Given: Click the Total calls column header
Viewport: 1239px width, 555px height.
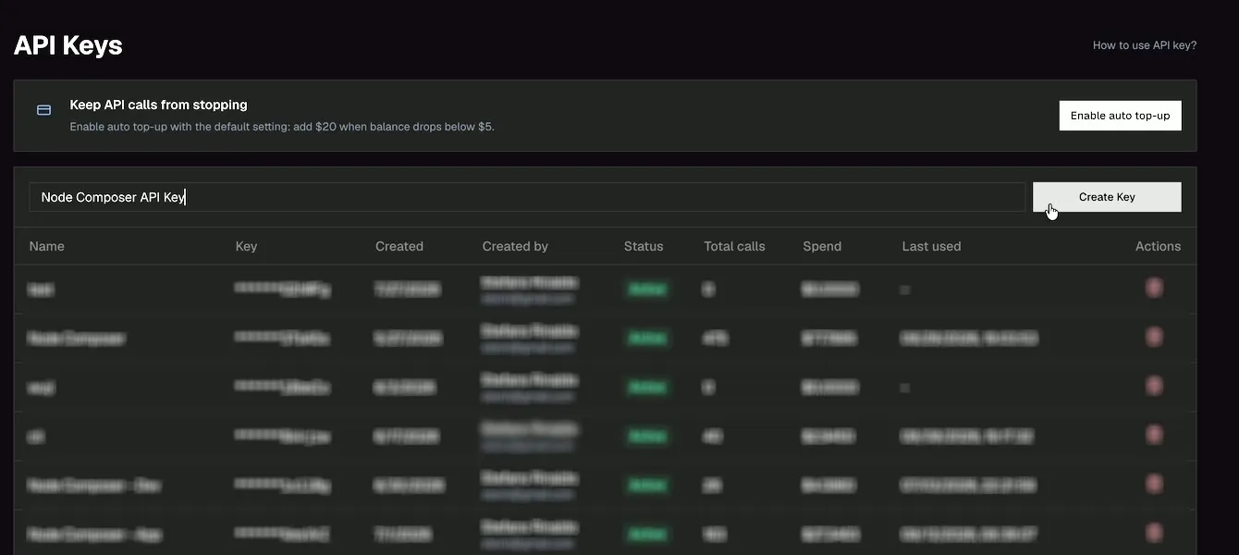Looking at the screenshot, I should tap(734, 246).
